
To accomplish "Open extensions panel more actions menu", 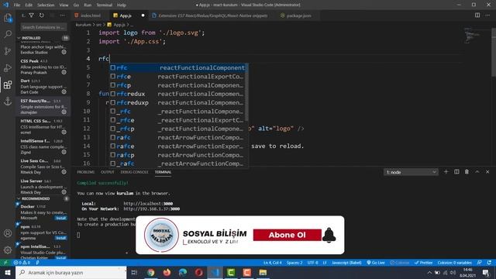I will (62, 15).
